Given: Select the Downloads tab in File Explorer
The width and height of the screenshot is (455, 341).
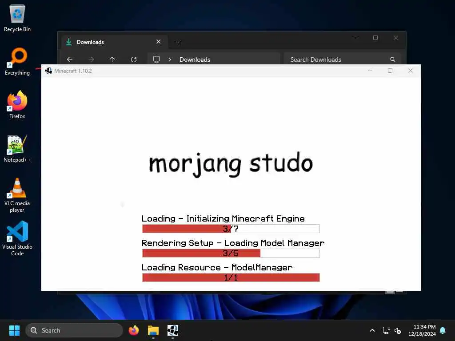Looking at the screenshot, I should click(x=115, y=42).
